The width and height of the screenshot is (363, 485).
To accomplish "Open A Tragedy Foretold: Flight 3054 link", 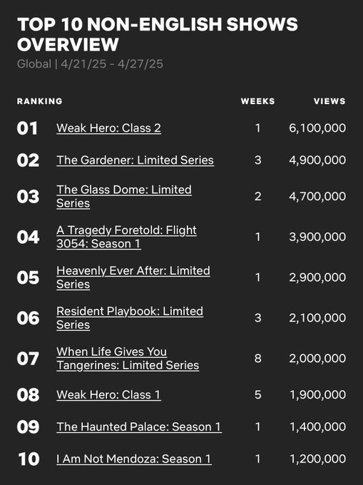I will [x=126, y=237].
